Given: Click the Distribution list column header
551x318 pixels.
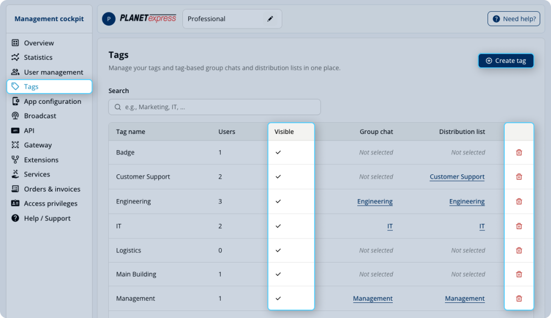Looking at the screenshot, I should pos(462,132).
